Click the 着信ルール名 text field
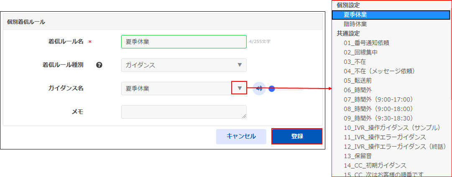452x177 pixels. (184, 42)
